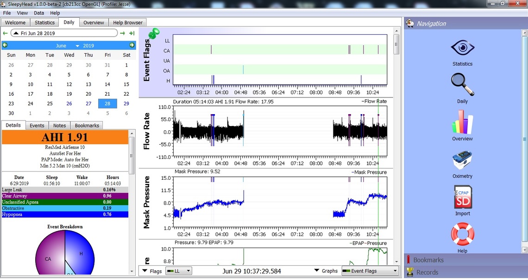Screen dimensions: 528x280
Task: Click the Bookmarks red ribbon icon
Action: coord(409,260)
